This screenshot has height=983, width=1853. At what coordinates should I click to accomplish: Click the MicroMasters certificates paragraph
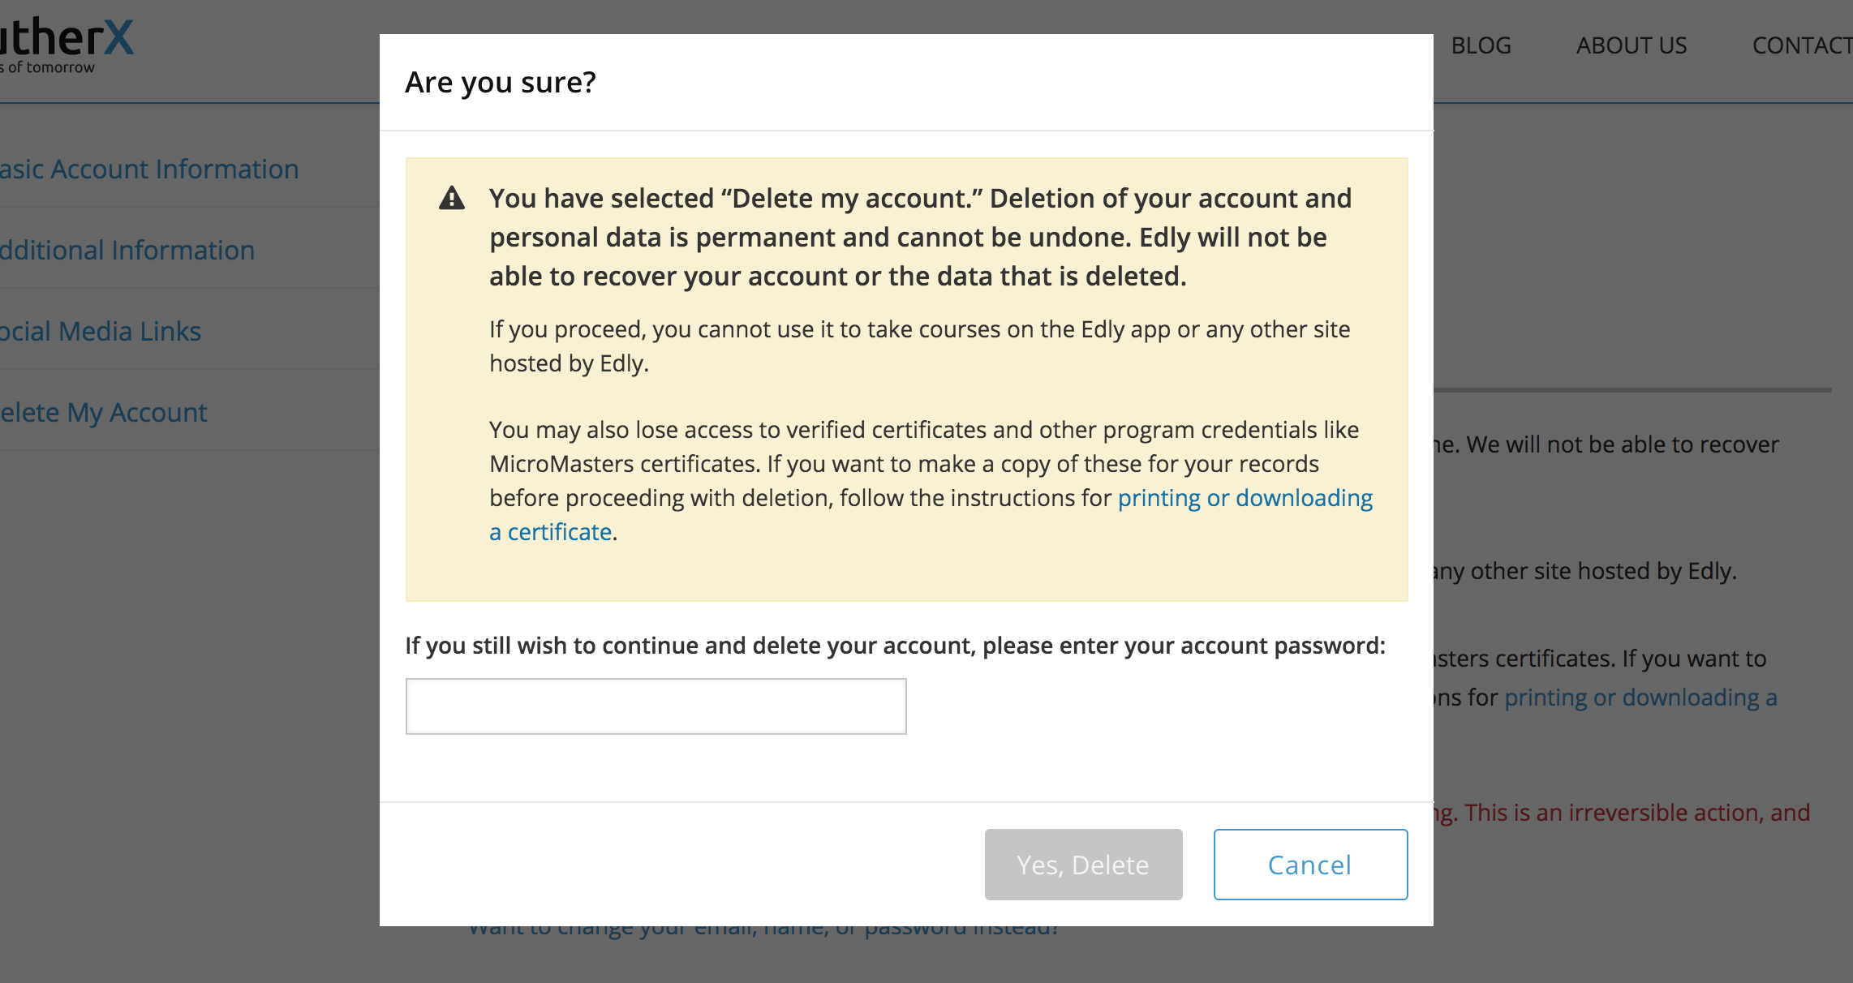(x=931, y=481)
